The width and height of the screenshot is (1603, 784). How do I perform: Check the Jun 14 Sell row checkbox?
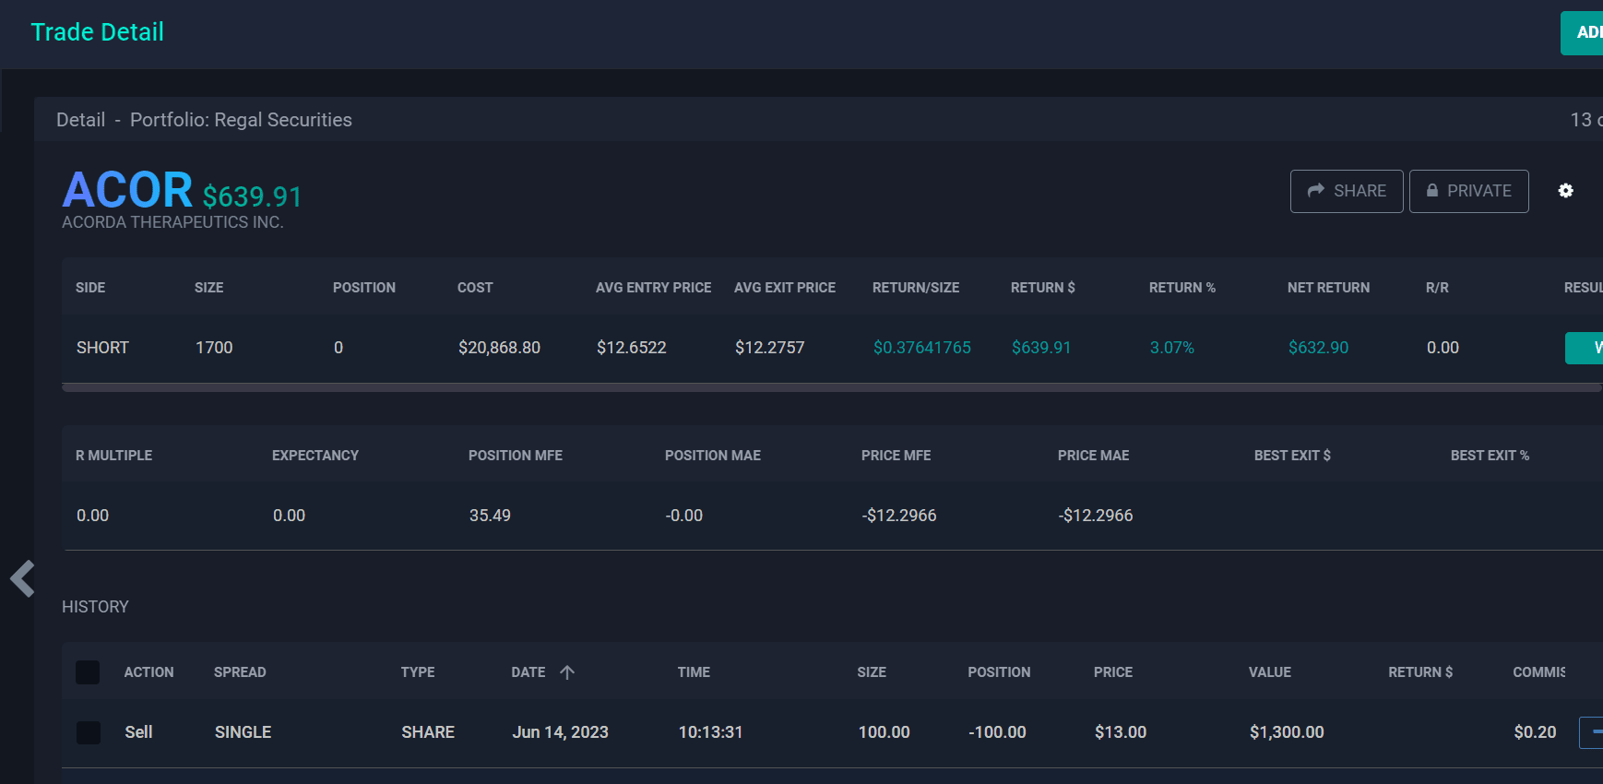click(88, 732)
